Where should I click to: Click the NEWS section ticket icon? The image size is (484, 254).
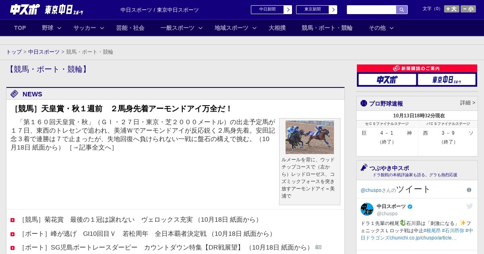tap(15, 94)
